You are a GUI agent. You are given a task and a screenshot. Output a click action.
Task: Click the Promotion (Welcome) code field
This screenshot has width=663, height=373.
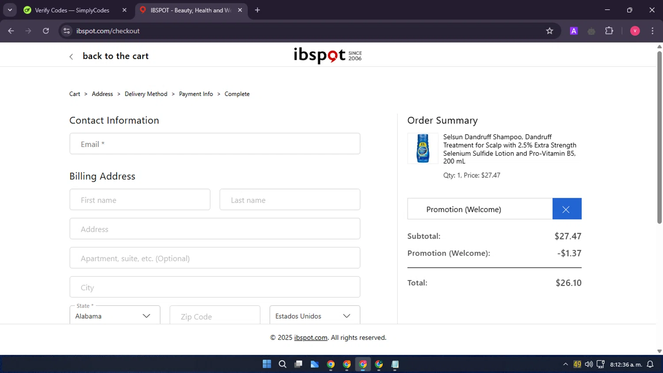480,209
